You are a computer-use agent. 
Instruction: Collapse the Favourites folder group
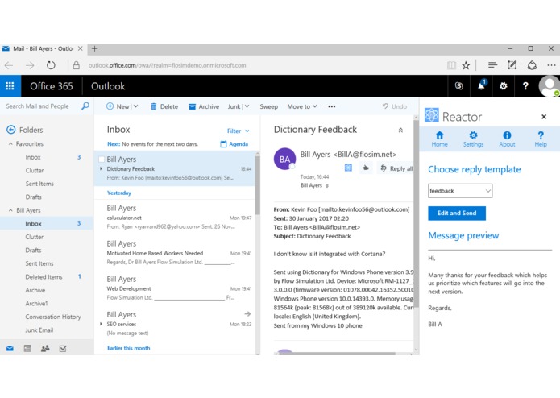10,143
